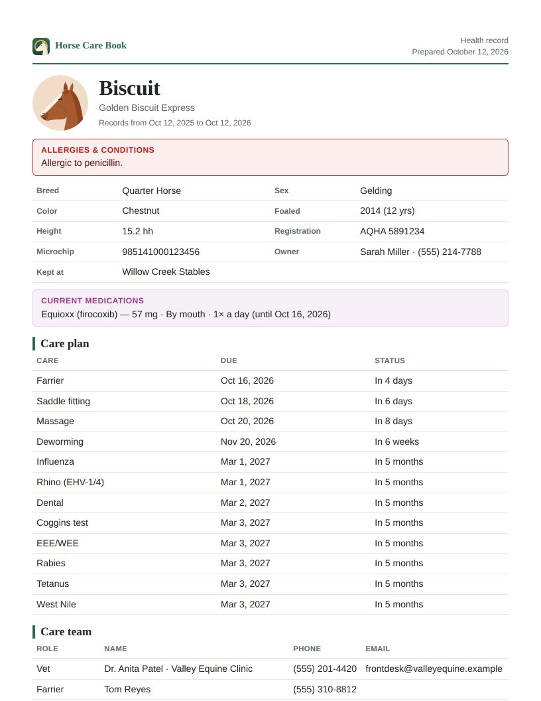Click the Tetanus row
Viewport: 541px width, 701px height.
[x=270, y=584]
